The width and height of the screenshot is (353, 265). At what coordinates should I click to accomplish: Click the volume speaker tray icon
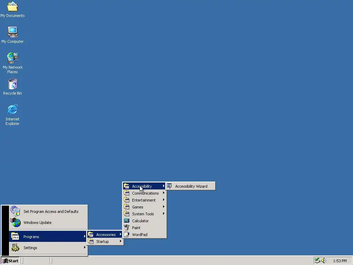(324, 261)
